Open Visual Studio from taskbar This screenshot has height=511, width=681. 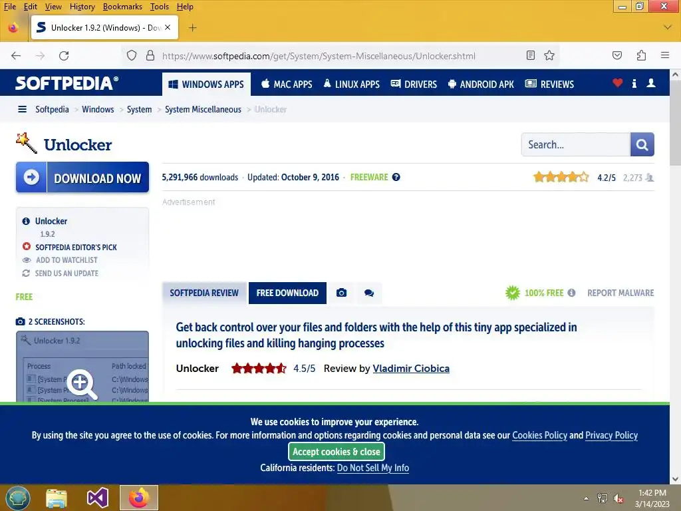pos(98,498)
